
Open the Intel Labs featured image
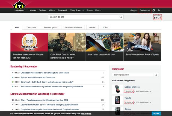[x=105, y=42]
